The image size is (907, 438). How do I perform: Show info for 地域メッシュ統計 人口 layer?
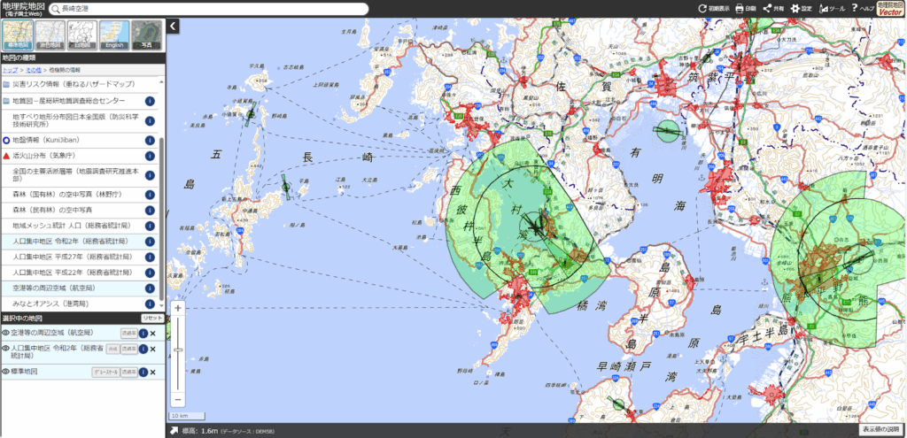tap(150, 226)
